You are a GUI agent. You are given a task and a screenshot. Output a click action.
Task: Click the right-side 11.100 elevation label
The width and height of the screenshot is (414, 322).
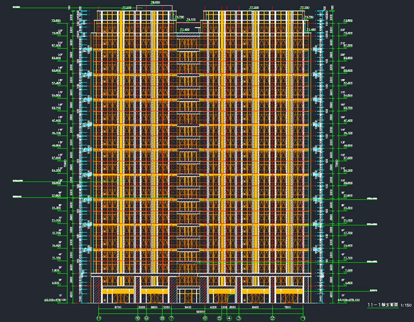coord(348,258)
